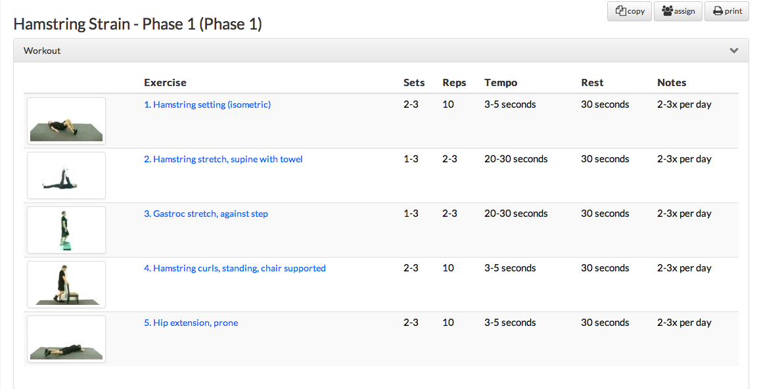
Task: Select the chair-supported hamstring curls thumbnail
Action: [66, 285]
